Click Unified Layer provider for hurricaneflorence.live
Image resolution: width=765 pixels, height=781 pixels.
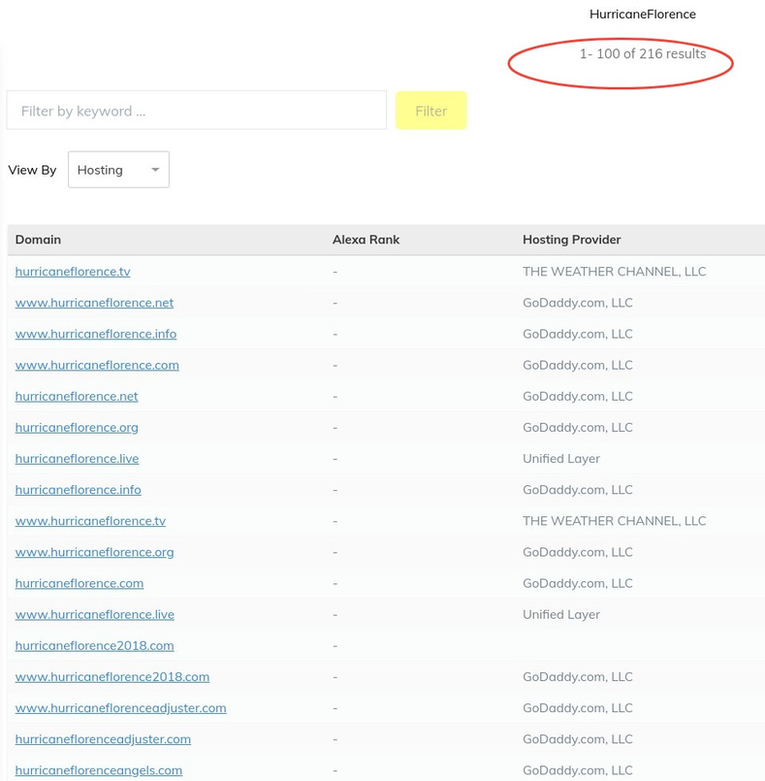[x=561, y=459]
